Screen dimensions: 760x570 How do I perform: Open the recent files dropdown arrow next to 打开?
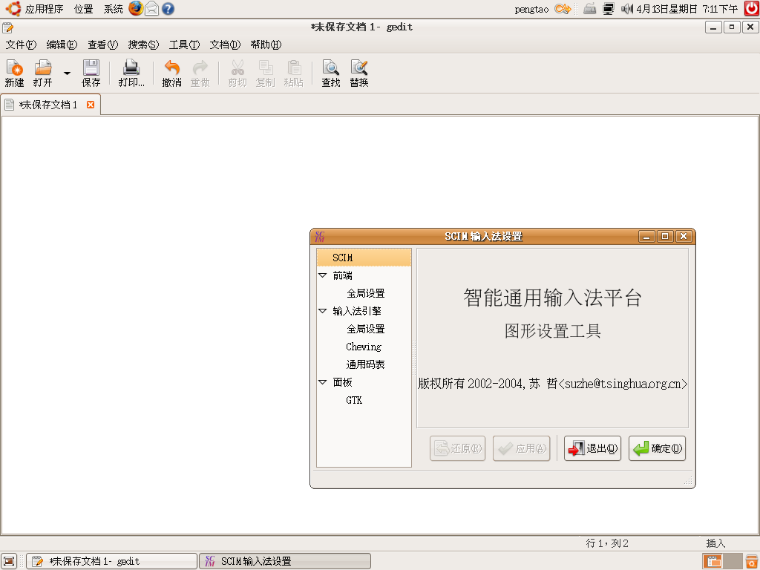click(x=67, y=73)
